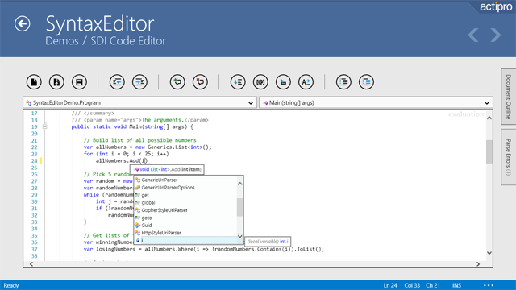Click the editor horizontal scroll right arrow
The image size is (516, 290).
(478, 264)
